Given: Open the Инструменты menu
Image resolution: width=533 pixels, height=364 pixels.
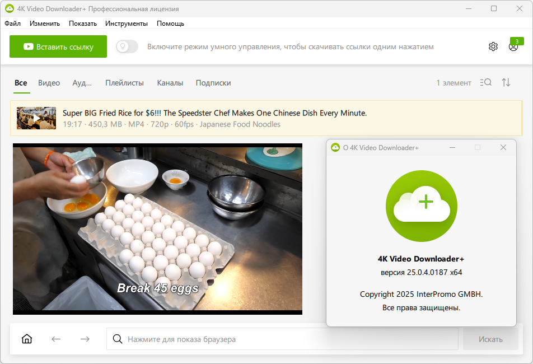Looking at the screenshot, I should click(127, 24).
